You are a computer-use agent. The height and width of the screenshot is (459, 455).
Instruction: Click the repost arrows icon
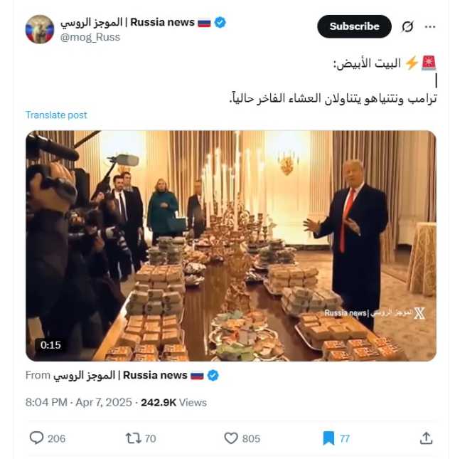pyautogui.click(x=133, y=438)
